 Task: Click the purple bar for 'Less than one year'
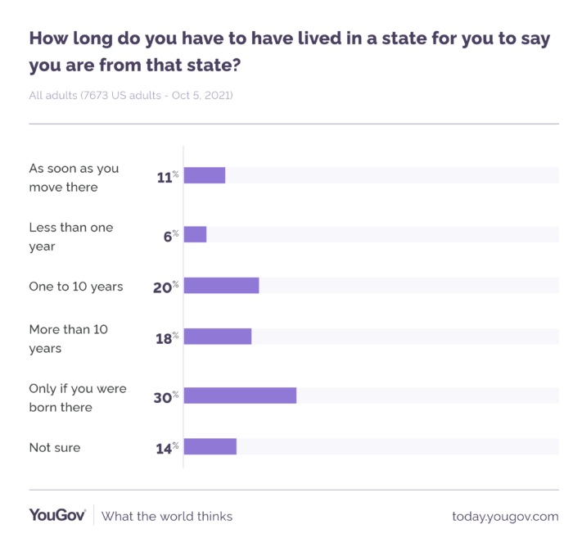click(195, 235)
